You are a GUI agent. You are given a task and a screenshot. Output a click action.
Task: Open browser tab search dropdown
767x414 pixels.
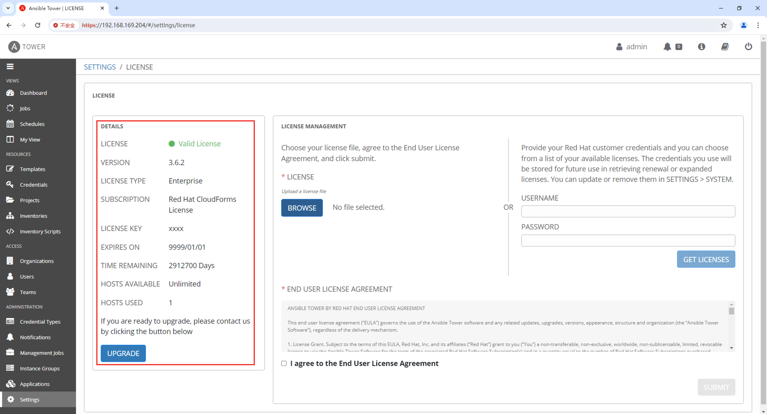[x=8, y=8]
